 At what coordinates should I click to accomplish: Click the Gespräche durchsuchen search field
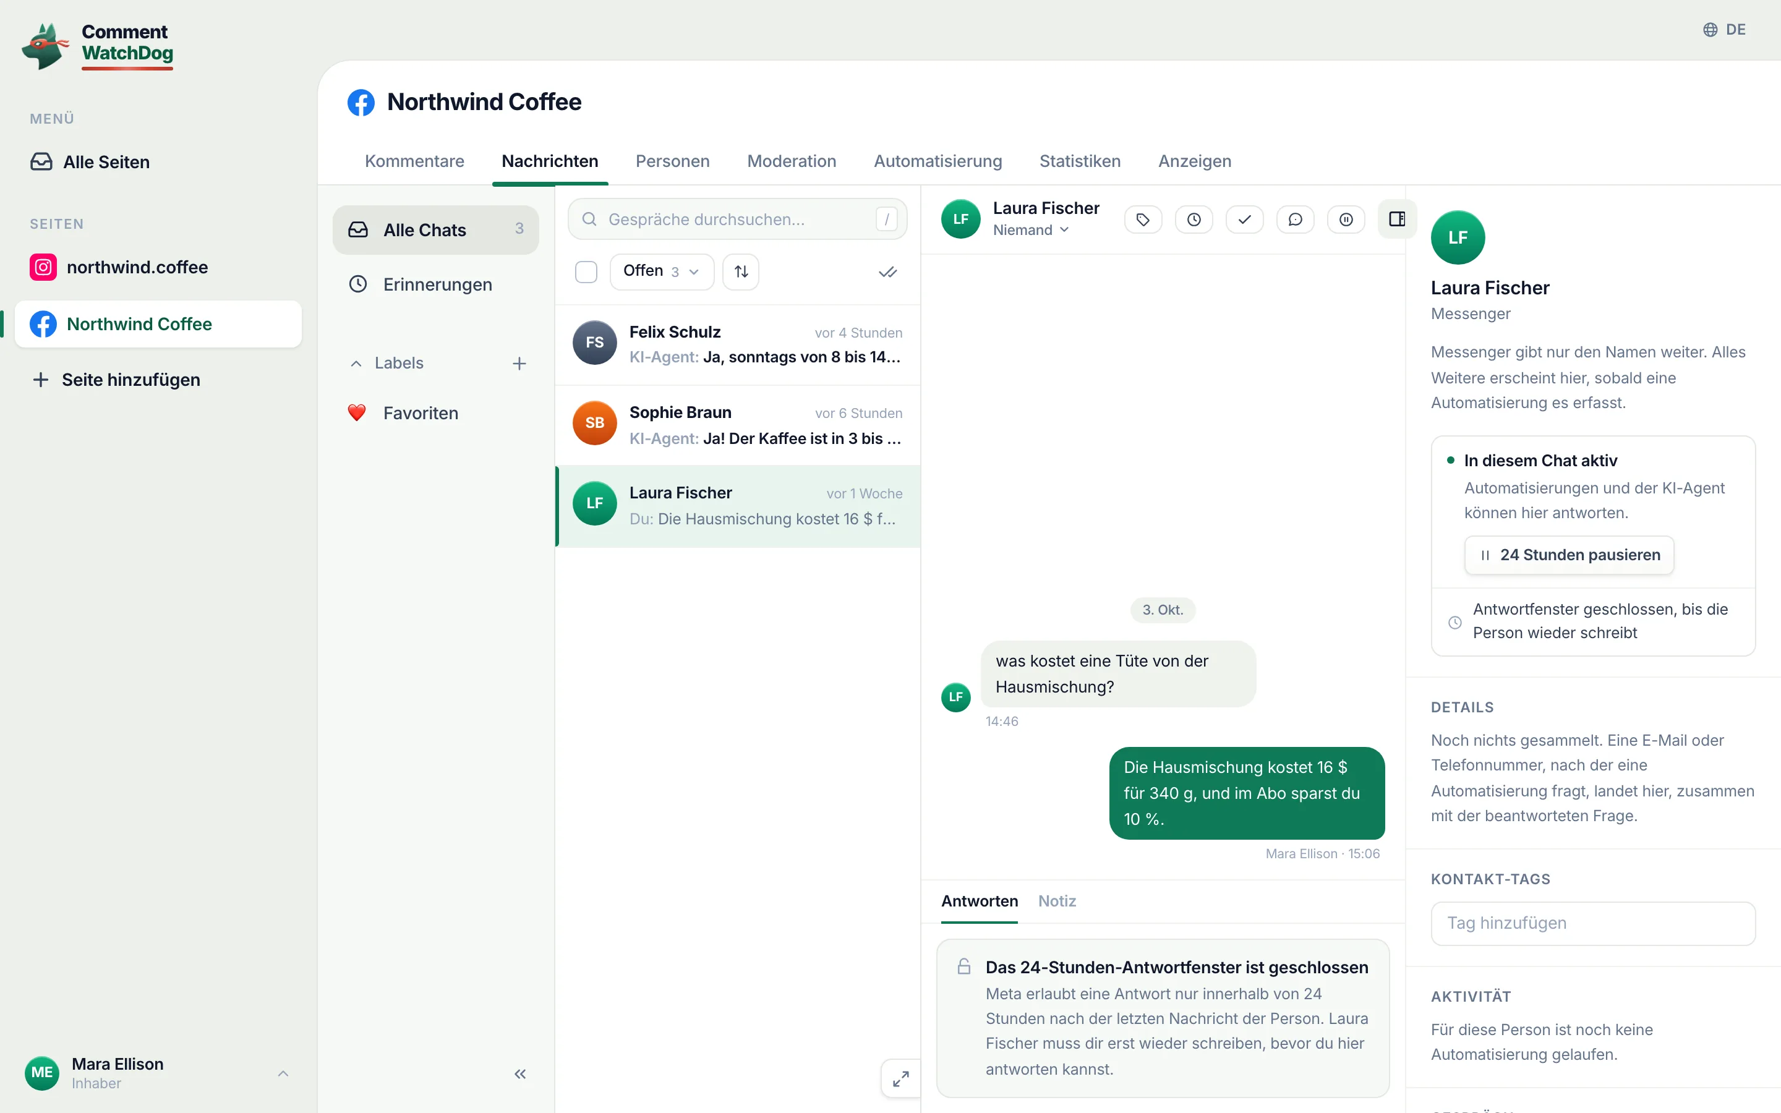click(x=737, y=220)
